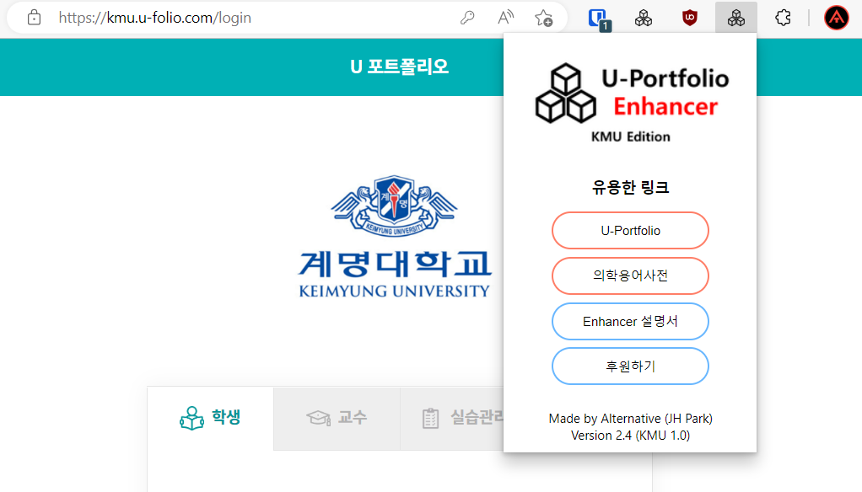Click the 후원하기 donate button
This screenshot has height=492, width=862.
click(630, 366)
